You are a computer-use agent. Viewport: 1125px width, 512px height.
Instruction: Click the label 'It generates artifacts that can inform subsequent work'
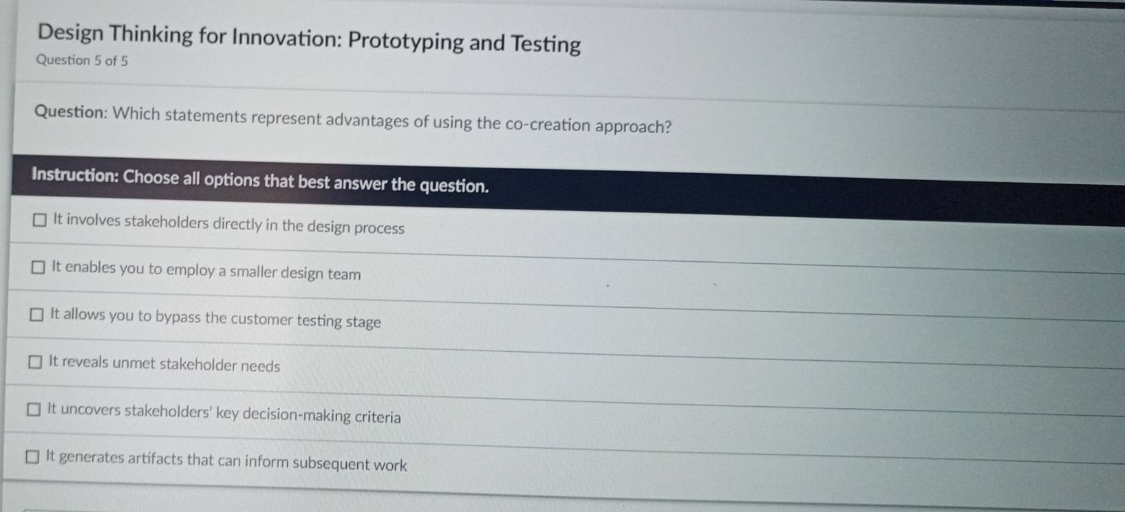pyautogui.click(x=226, y=461)
